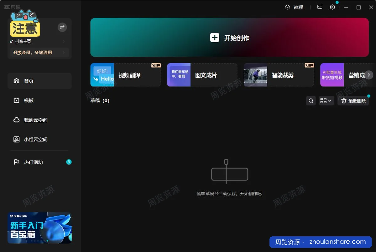Click the 热门活动 badge showing 6
The image size is (376, 252).
69,162
